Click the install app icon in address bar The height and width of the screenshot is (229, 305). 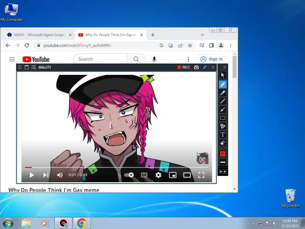pos(171,45)
